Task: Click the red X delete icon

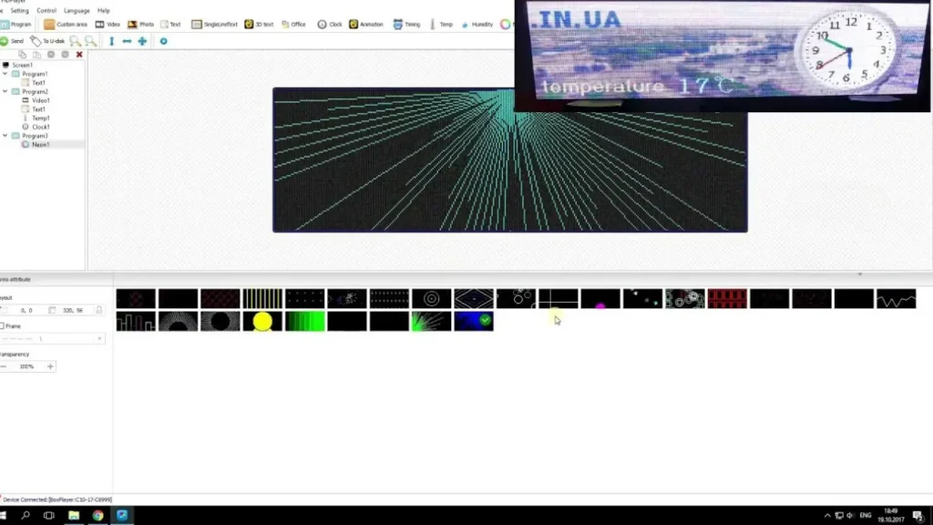Action: pyautogui.click(x=79, y=55)
